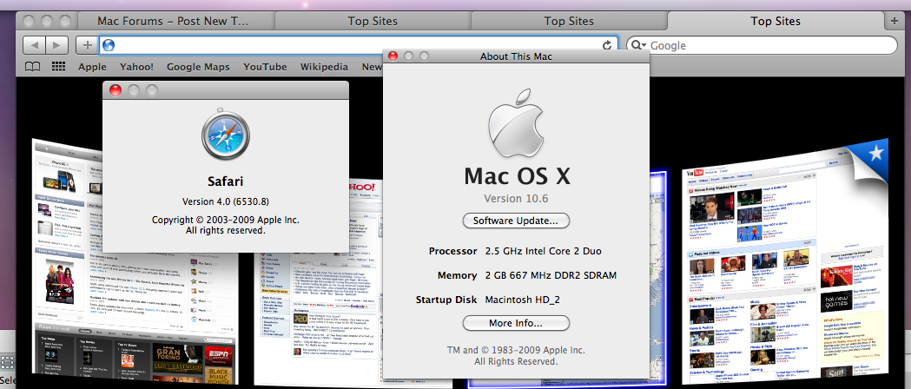The width and height of the screenshot is (911, 389).
Task: Click the Software Update... button
Action: coord(516,221)
